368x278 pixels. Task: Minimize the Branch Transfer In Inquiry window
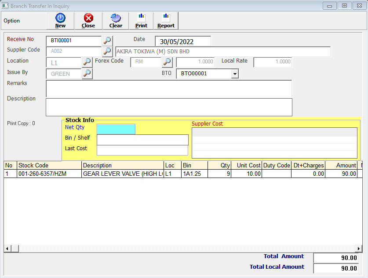pos(330,6)
